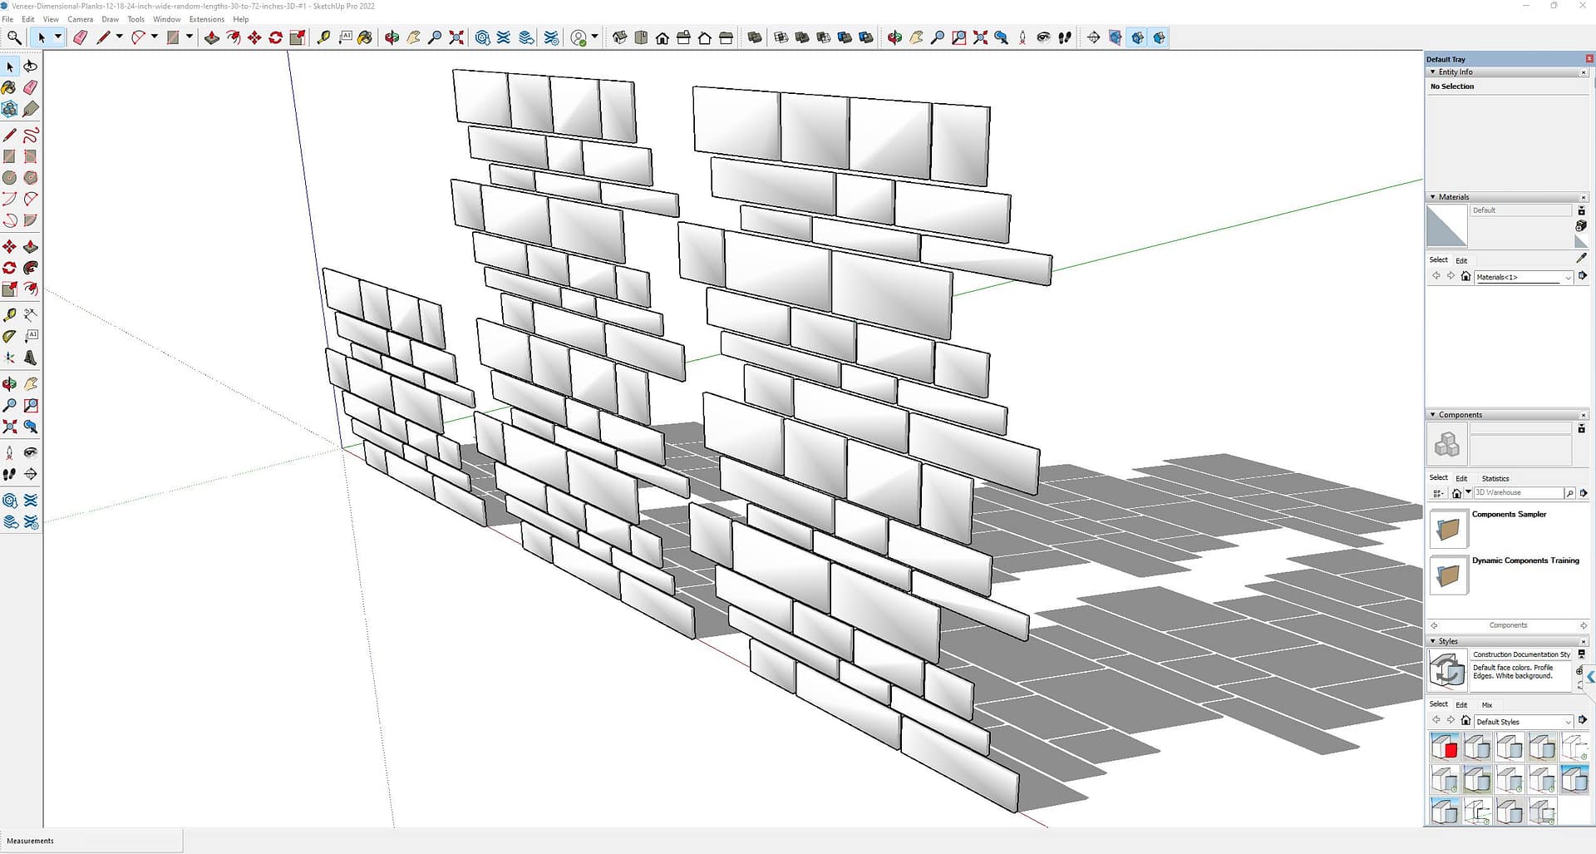The height and width of the screenshot is (854, 1596).
Task: Select the Eraser tool in top toolbar
Action: coord(80,37)
